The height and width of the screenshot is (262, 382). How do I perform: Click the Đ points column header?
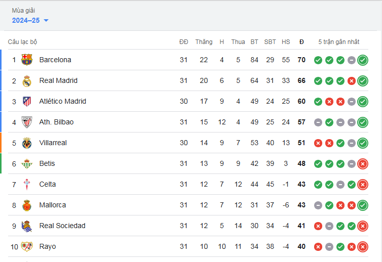pos(301,42)
